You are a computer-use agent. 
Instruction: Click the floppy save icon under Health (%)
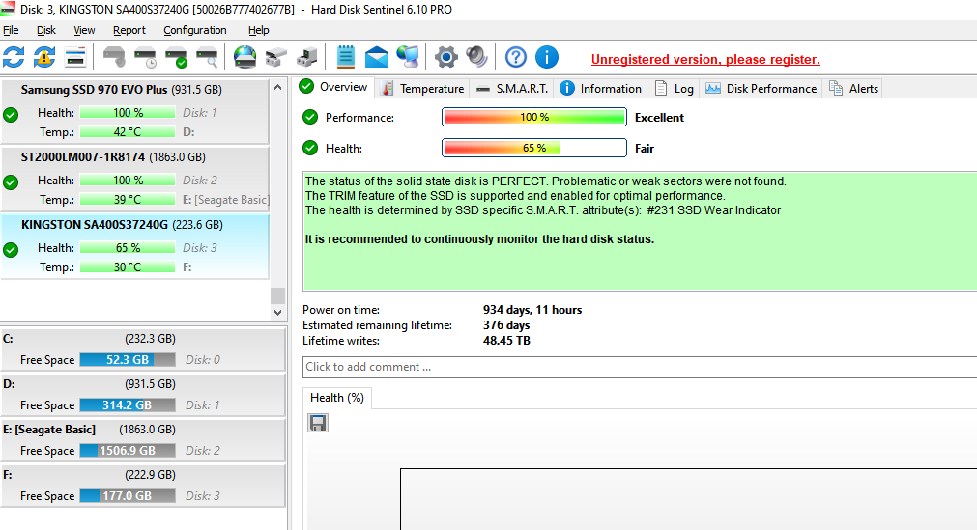tap(318, 423)
